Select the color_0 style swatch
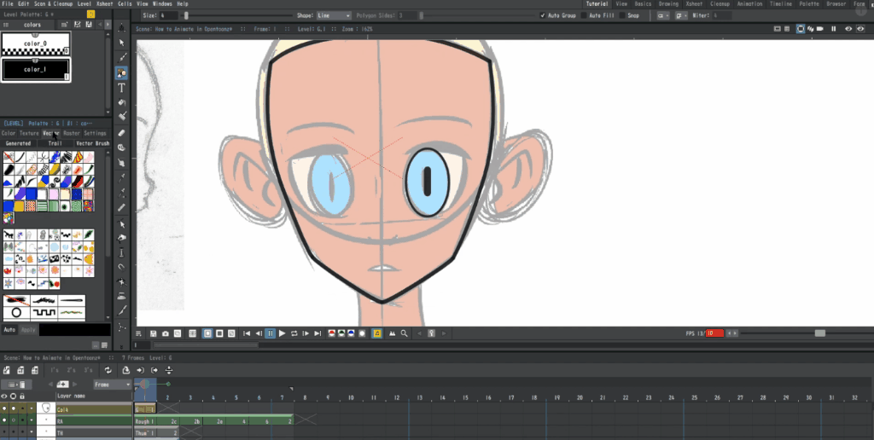Viewport: 874px width, 440px height. tap(36, 44)
